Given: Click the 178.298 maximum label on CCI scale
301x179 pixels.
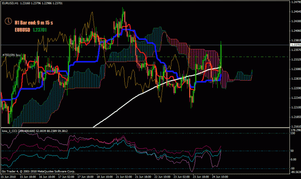Looking at the screenshot, I should [x=296, y=130].
